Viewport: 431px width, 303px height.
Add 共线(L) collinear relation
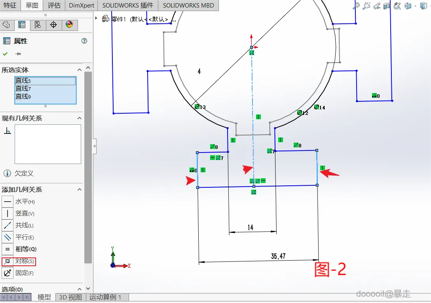coord(18,225)
